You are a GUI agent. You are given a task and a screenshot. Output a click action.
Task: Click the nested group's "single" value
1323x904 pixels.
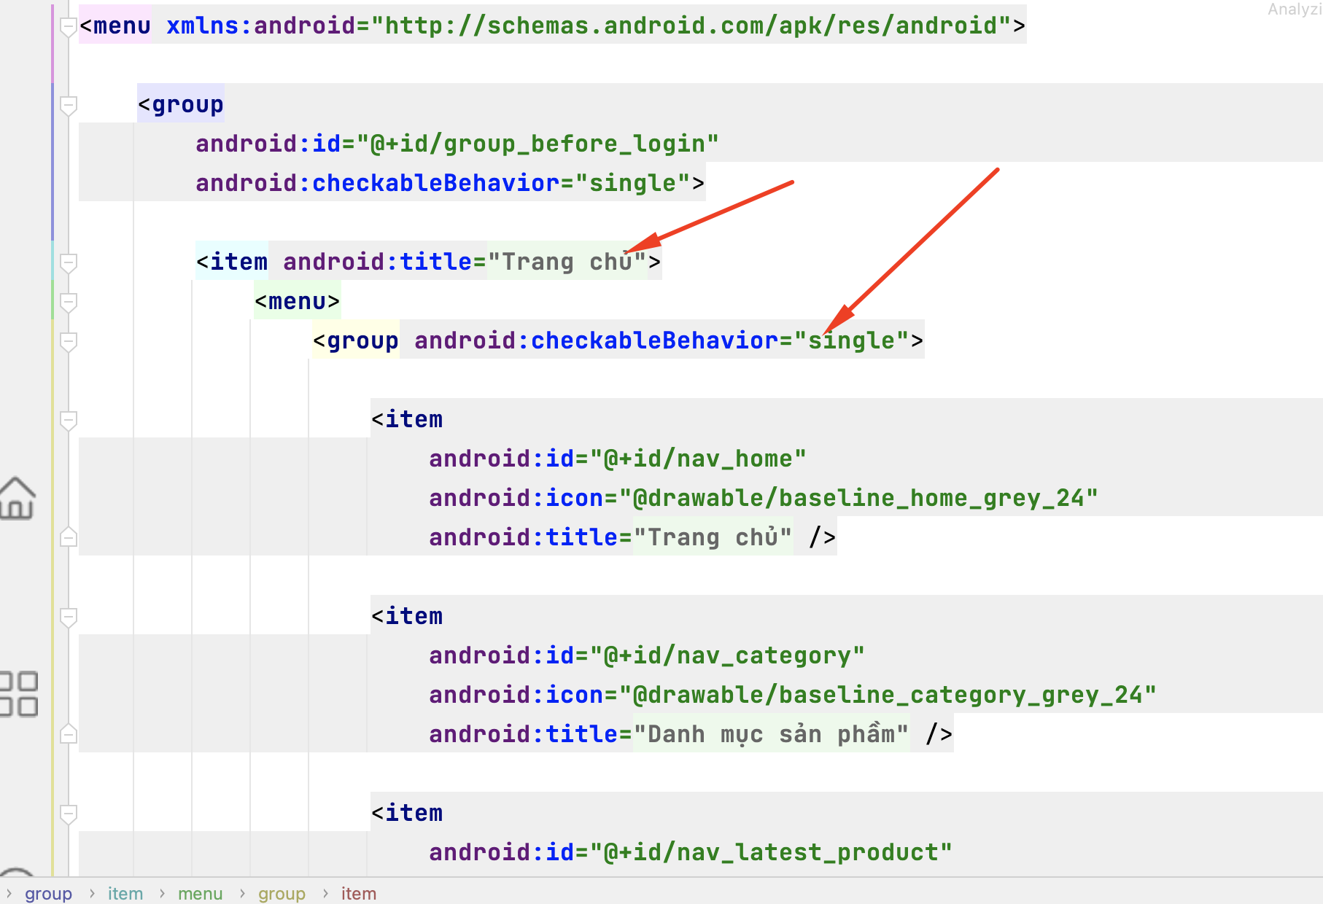coord(851,340)
